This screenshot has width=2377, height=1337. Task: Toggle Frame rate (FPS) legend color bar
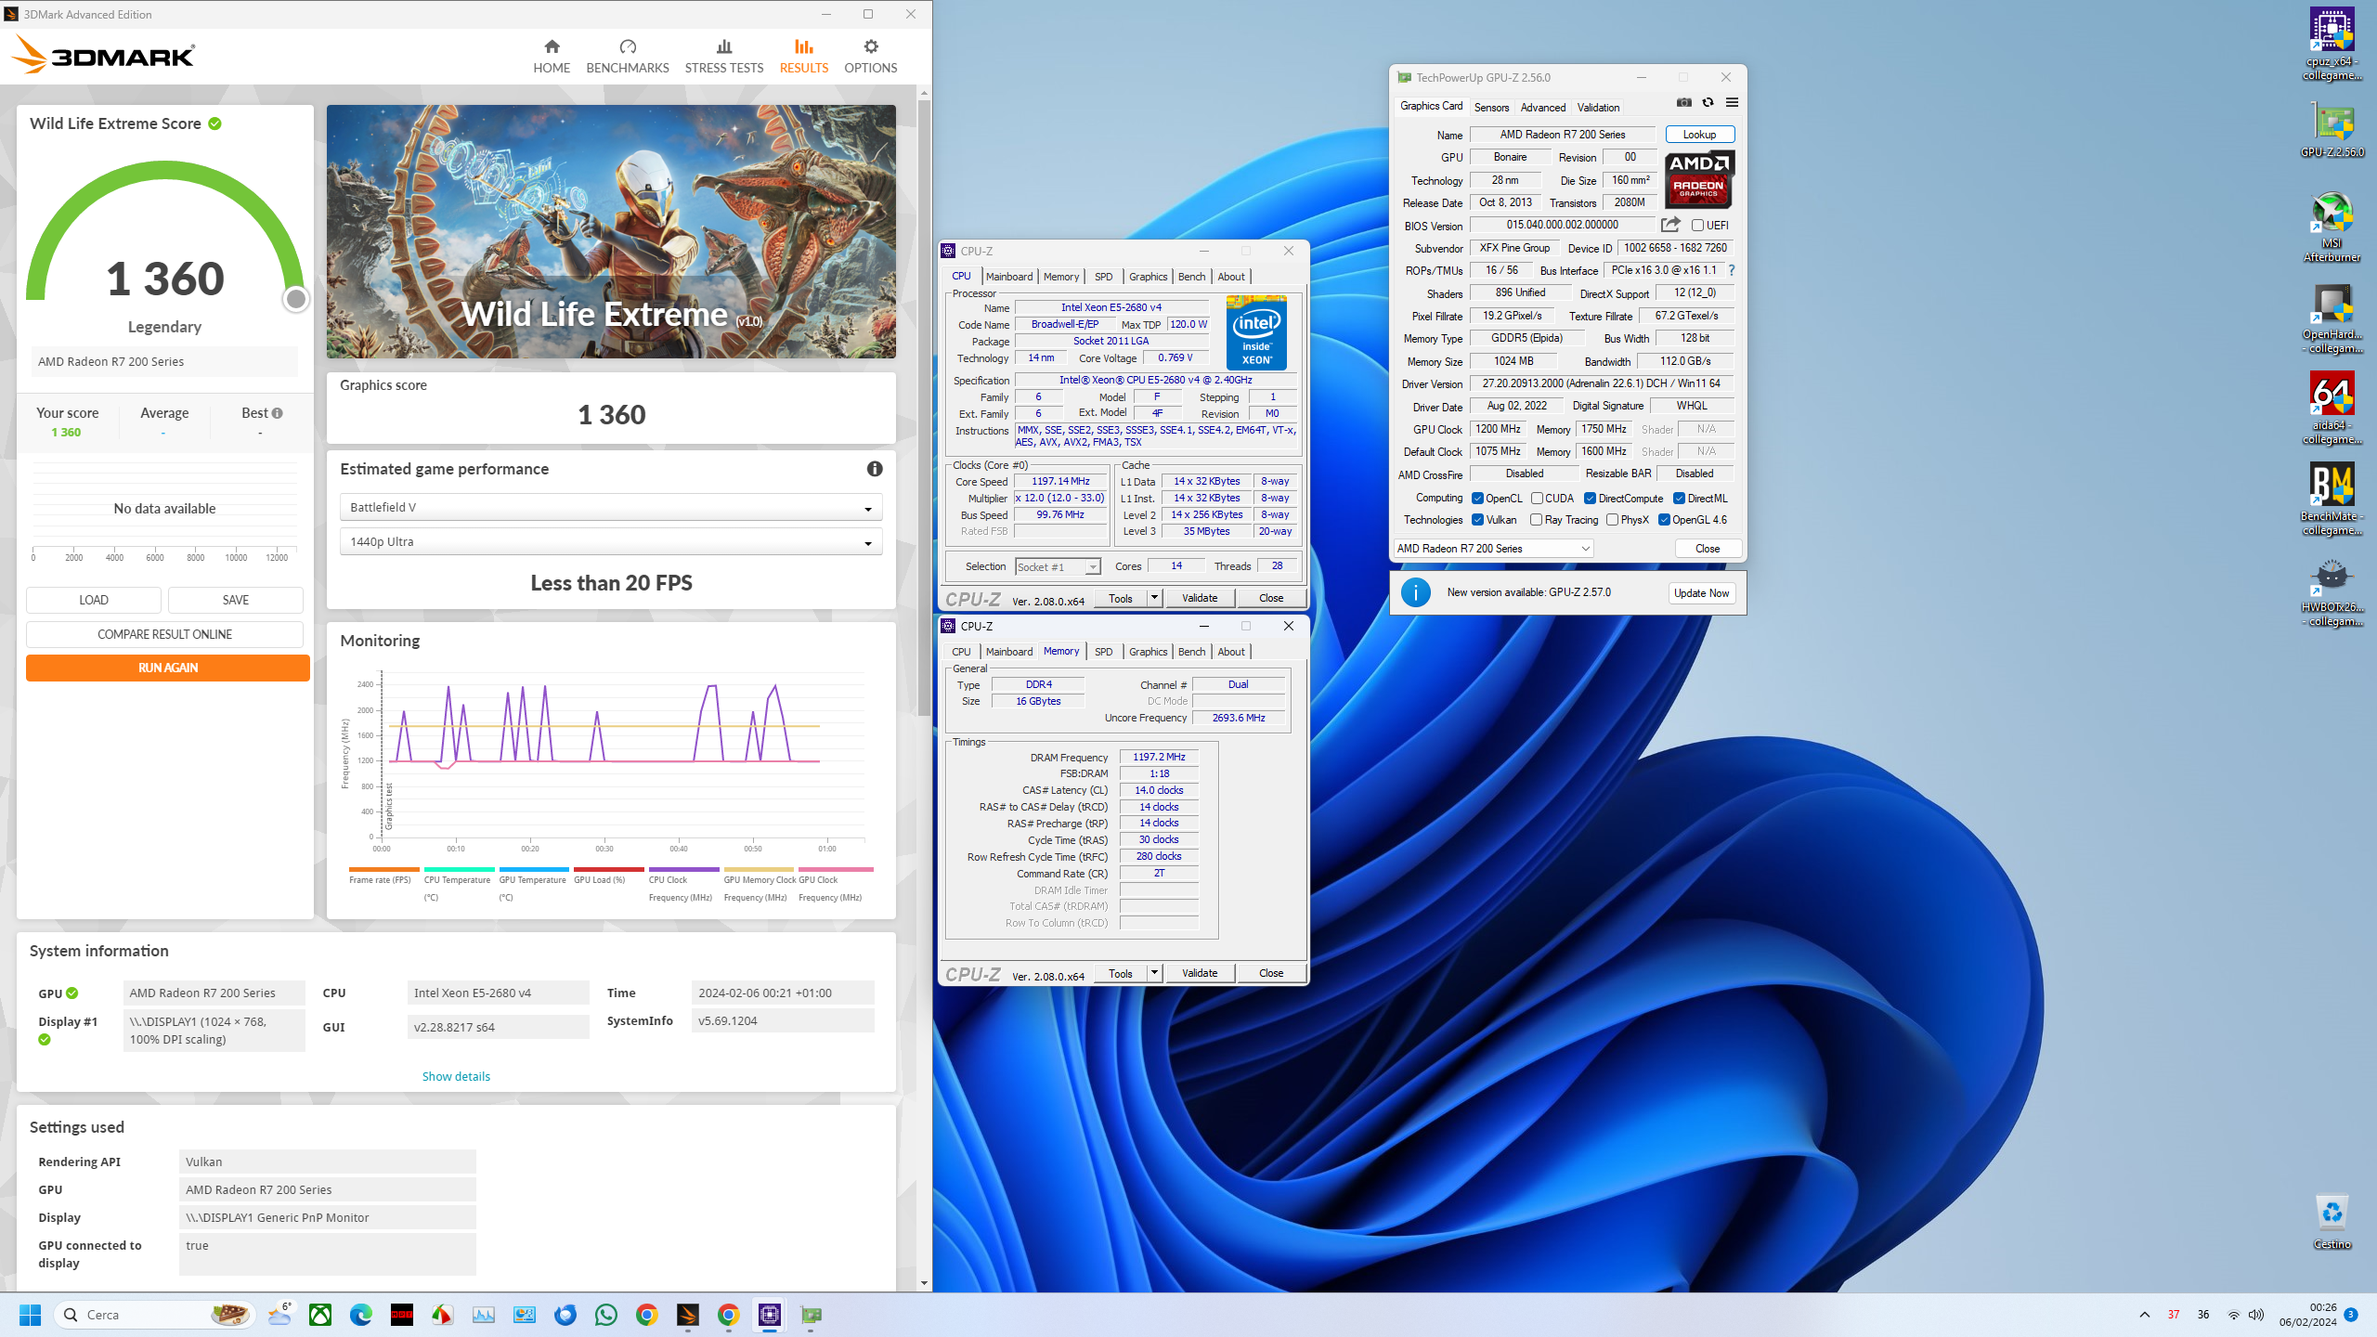[x=384, y=870]
